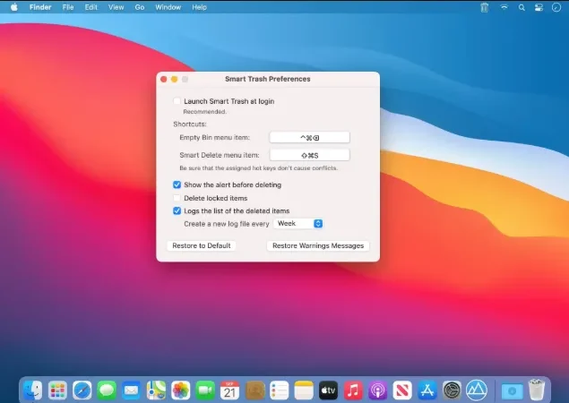569x403 pixels.
Task: Open Trash icon in the dock
Action: pyautogui.click(x=537, y=390)
